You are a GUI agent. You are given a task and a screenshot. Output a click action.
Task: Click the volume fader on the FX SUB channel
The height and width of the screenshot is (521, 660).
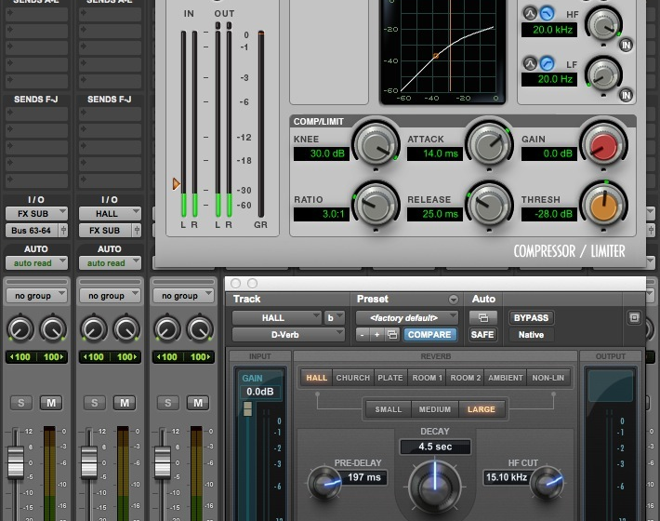[16, 463]
